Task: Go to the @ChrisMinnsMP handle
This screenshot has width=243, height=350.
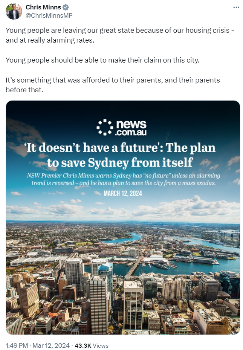Action: (49, 15)
